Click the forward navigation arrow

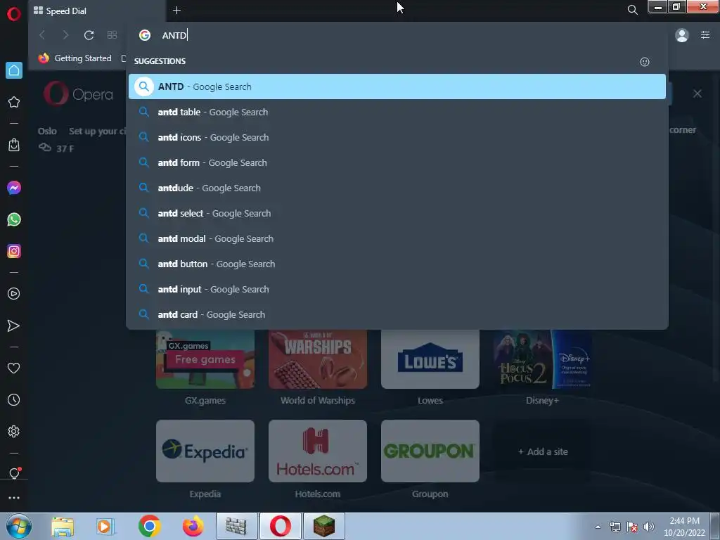pyautogui.click(x=65, y=35)
